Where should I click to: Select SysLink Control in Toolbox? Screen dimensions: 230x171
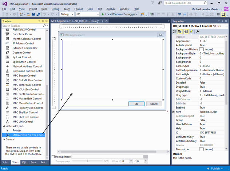21,57
